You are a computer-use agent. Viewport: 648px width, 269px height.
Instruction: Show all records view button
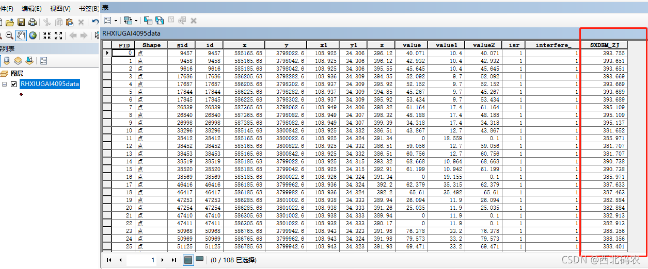coord(188,260)
